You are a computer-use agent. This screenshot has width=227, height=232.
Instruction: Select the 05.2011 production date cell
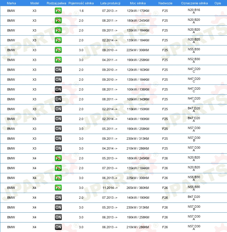[x=110, y=129]
